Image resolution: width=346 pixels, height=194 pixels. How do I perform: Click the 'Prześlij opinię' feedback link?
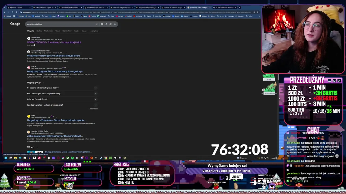[94, 109]
